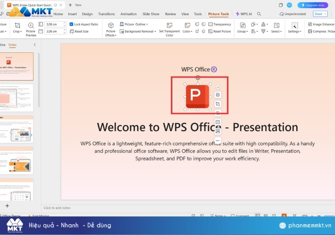Select the third slide thumbnail
Screen dimensions: 335x235
tap(17, 129)
